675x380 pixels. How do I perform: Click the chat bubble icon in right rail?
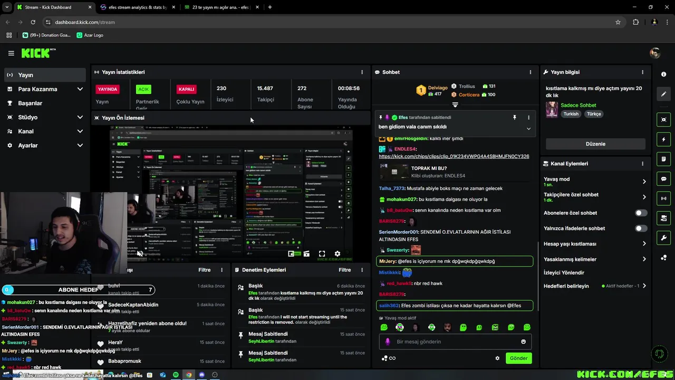[663, 179]
